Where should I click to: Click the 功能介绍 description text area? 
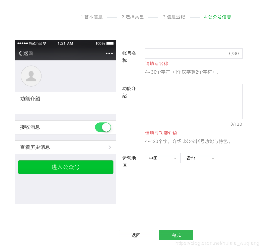tap(193, 101)
